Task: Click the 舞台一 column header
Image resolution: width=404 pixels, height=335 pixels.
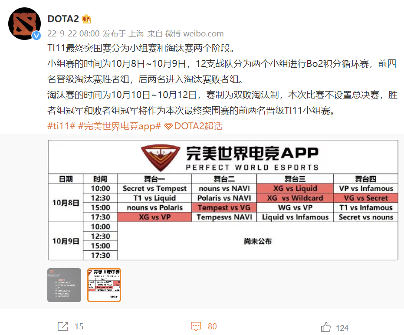Action: (x=154, y=179)
